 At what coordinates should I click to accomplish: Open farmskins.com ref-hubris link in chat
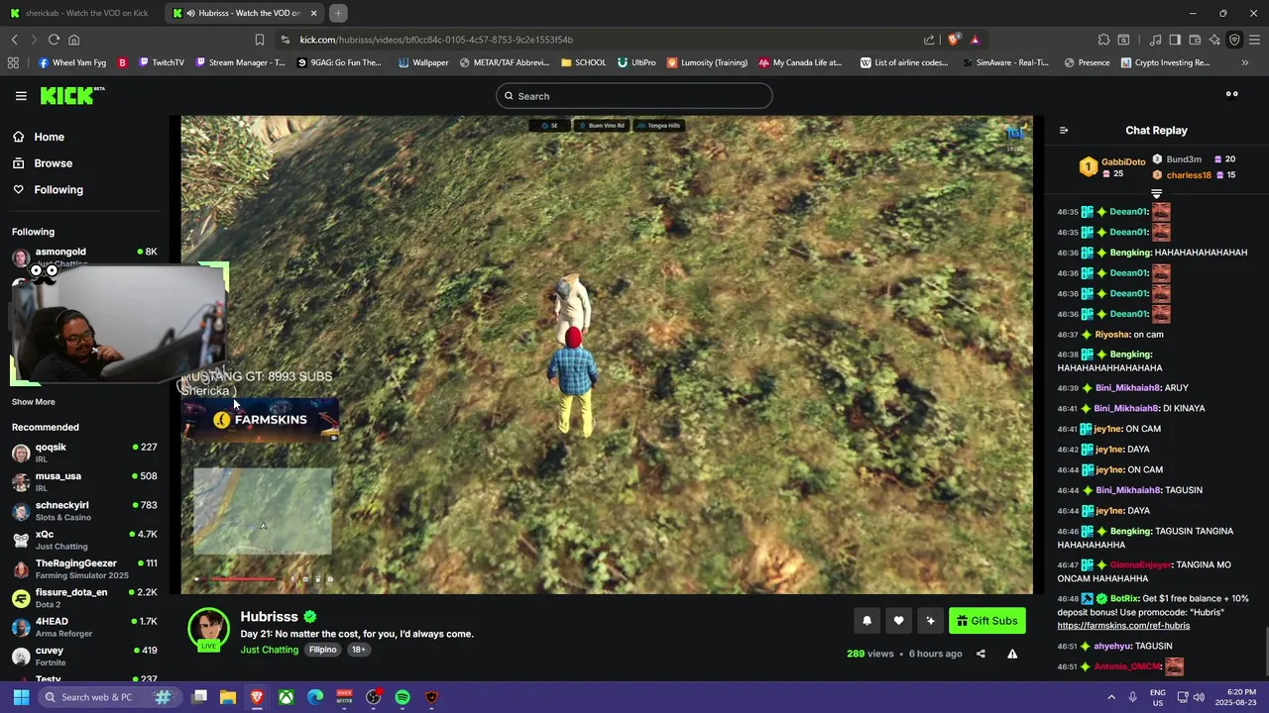(x=1123, y=626)
